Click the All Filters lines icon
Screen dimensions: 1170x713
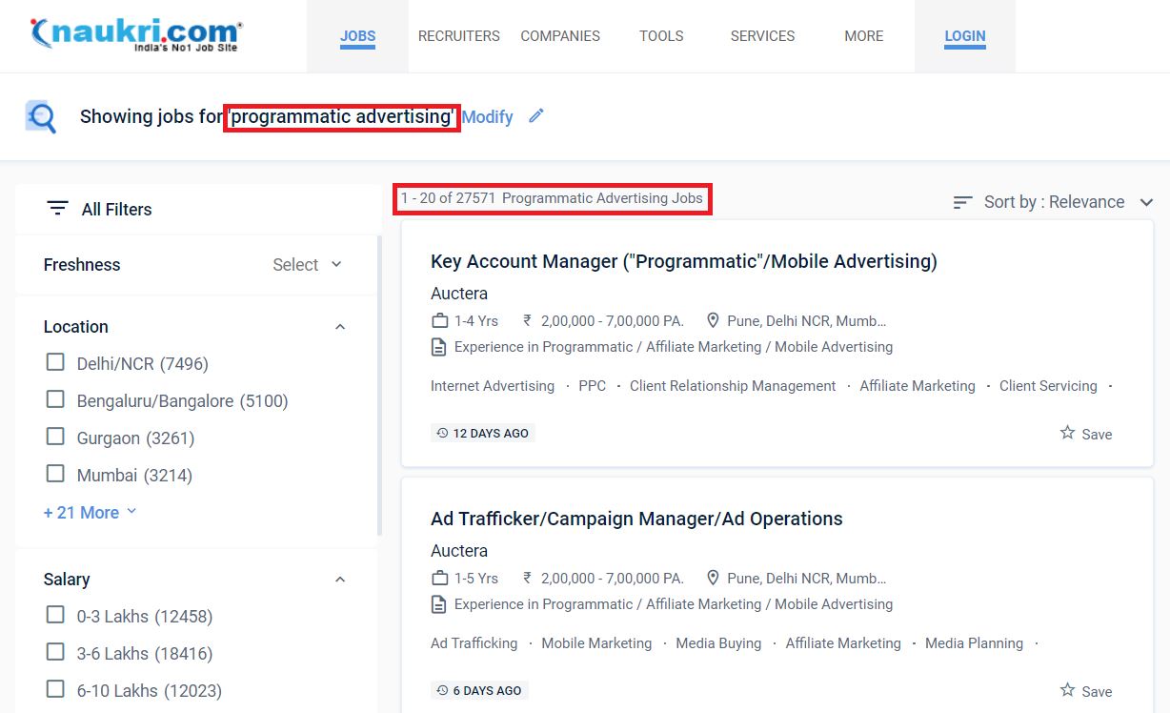point(58,209)
